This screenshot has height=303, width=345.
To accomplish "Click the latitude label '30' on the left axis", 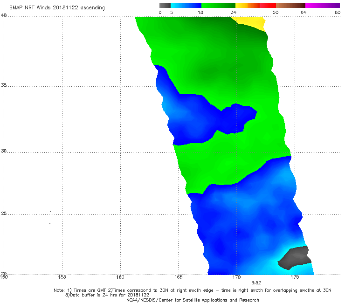I will (4, 151).
